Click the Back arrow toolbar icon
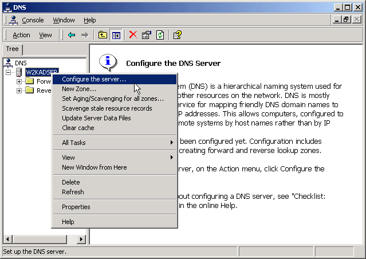The width and height of the screenshot is (366, 259). click(x=72, y=35)
